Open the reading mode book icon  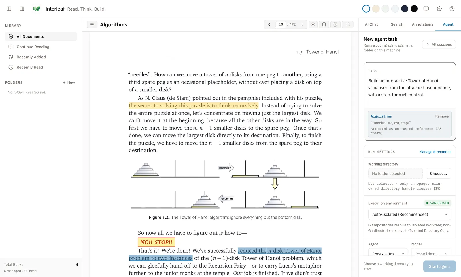(426, 9)
